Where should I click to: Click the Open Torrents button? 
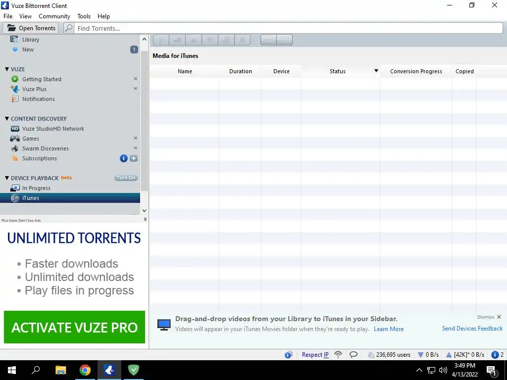31,28
